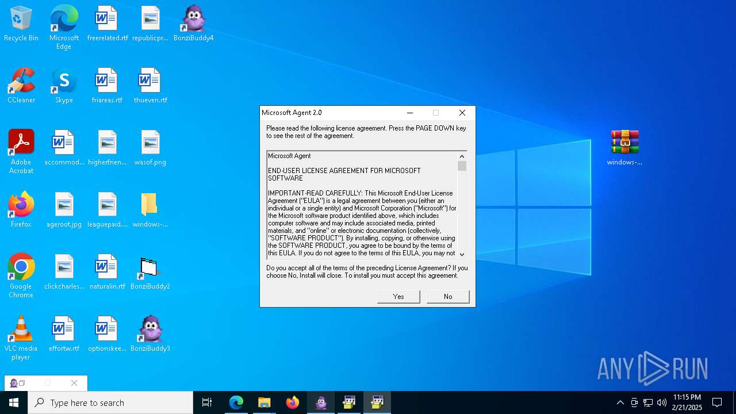This screenshot has height=414, width=736.
Task: Close the small BonziBuddy window at bottom-left
Action: (x=74, y=383)
